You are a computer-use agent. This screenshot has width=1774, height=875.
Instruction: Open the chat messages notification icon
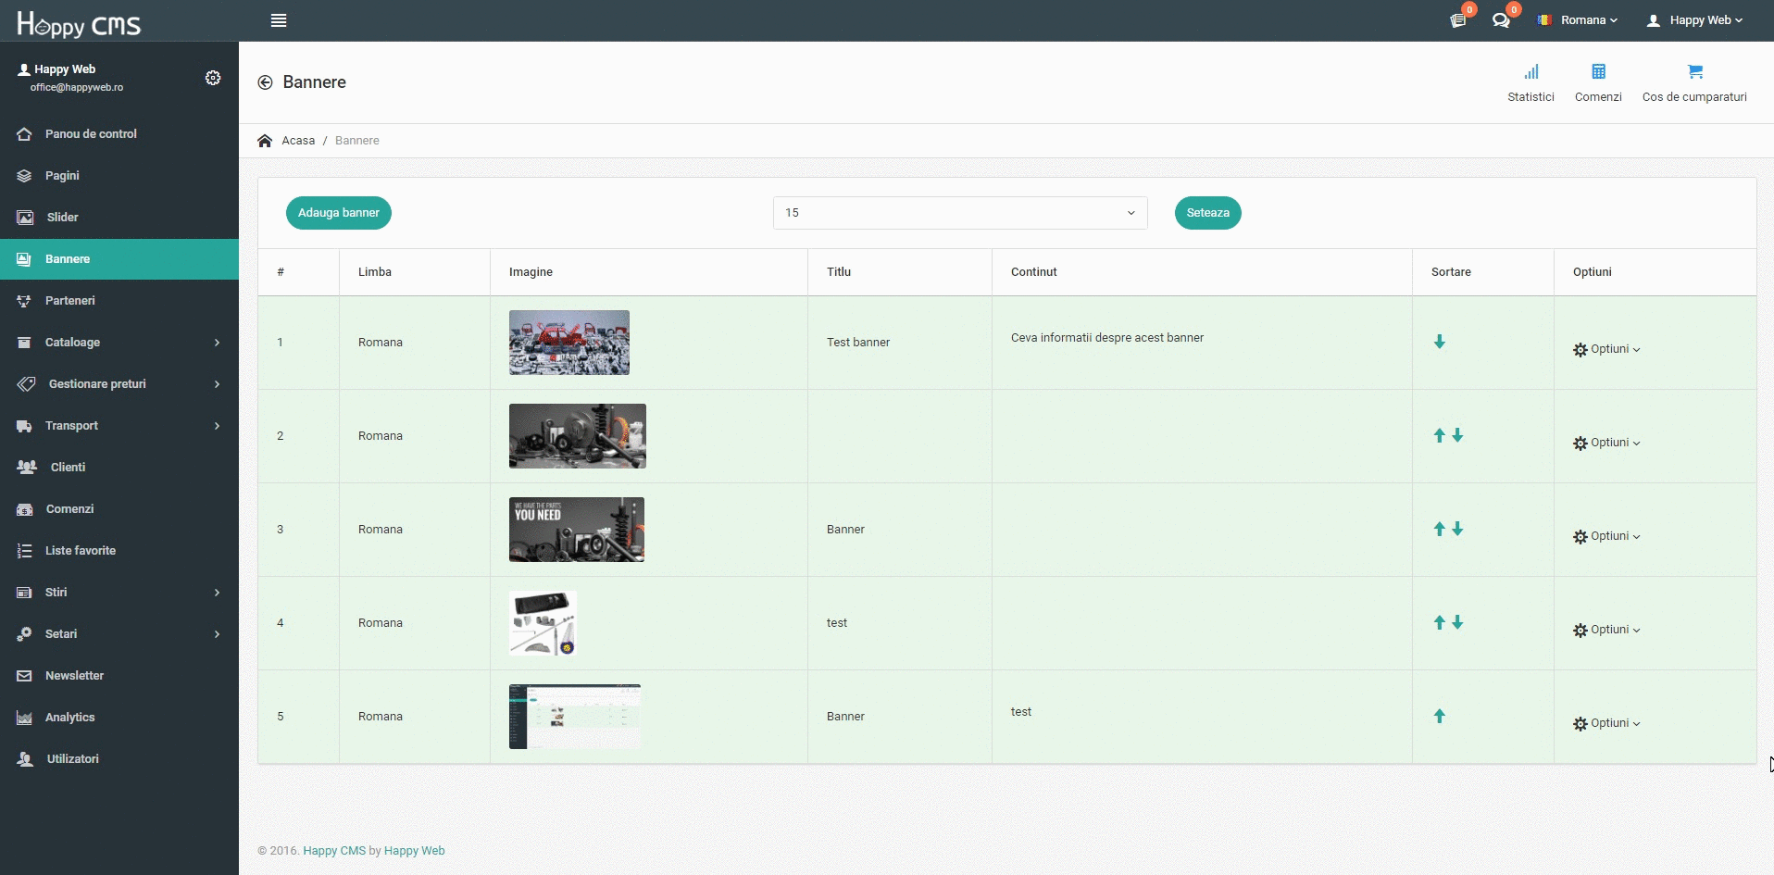click(1501, 20)
